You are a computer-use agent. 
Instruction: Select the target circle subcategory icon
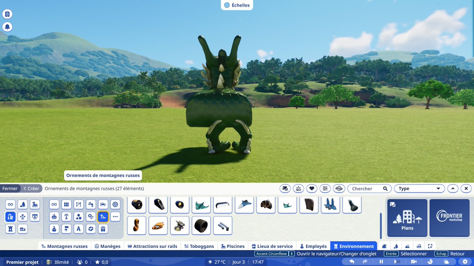click(115, 204)
